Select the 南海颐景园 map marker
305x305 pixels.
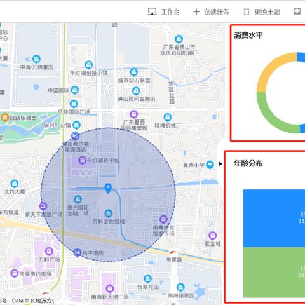click(x=180, y=288)
